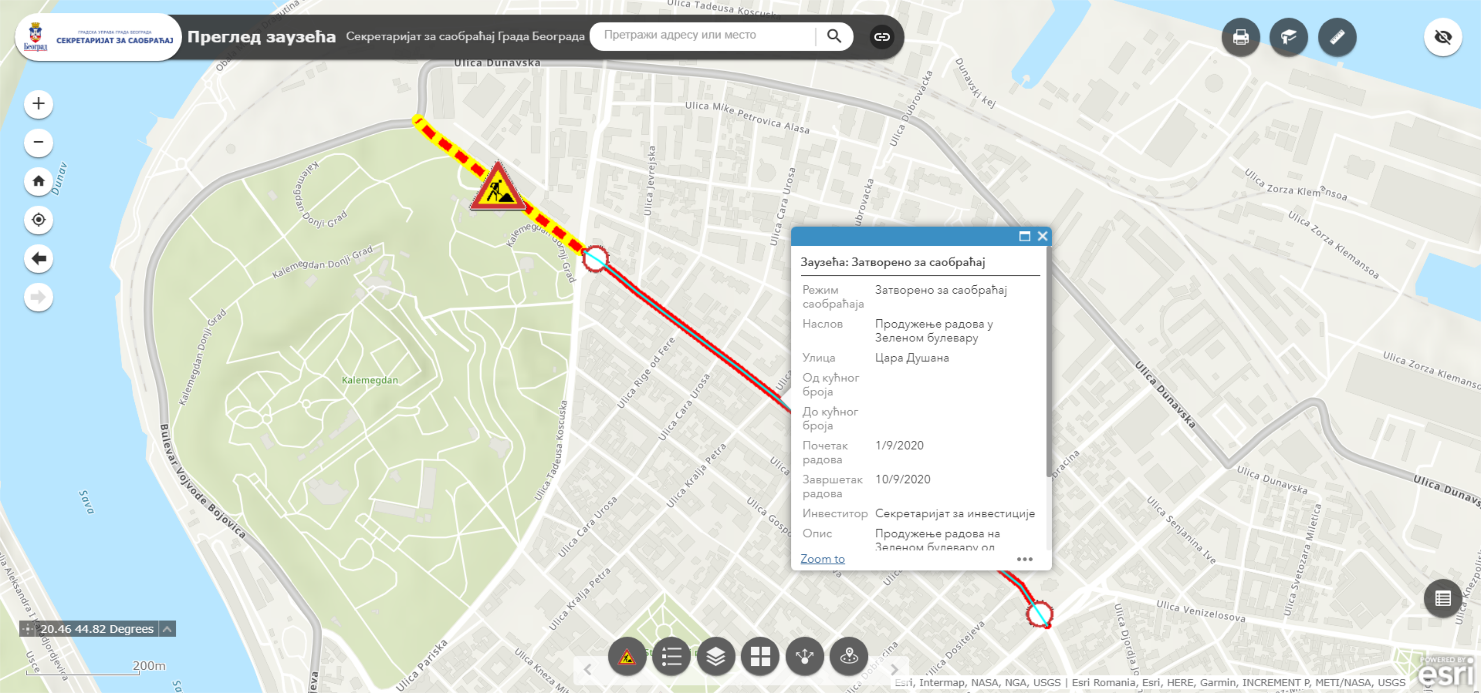This screenshot has width=1481, height=693.
Task: Click the graduation cap widget in header
Action: pyautogui.click(x=1288, y=38)
